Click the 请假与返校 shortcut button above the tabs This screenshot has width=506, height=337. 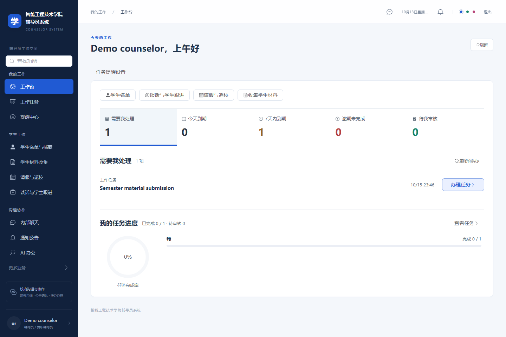click(x=214, y=95)
